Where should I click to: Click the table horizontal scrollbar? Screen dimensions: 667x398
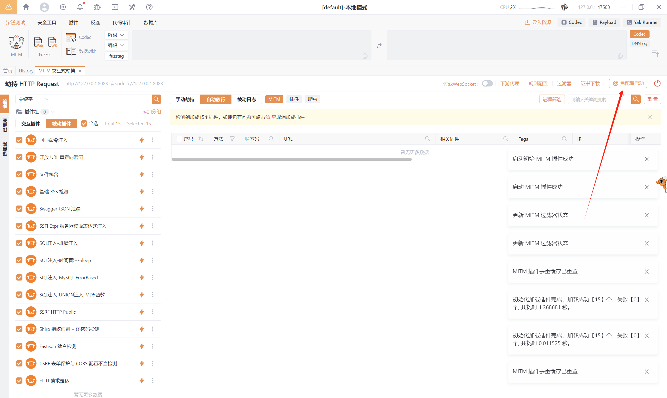(291, 159)
